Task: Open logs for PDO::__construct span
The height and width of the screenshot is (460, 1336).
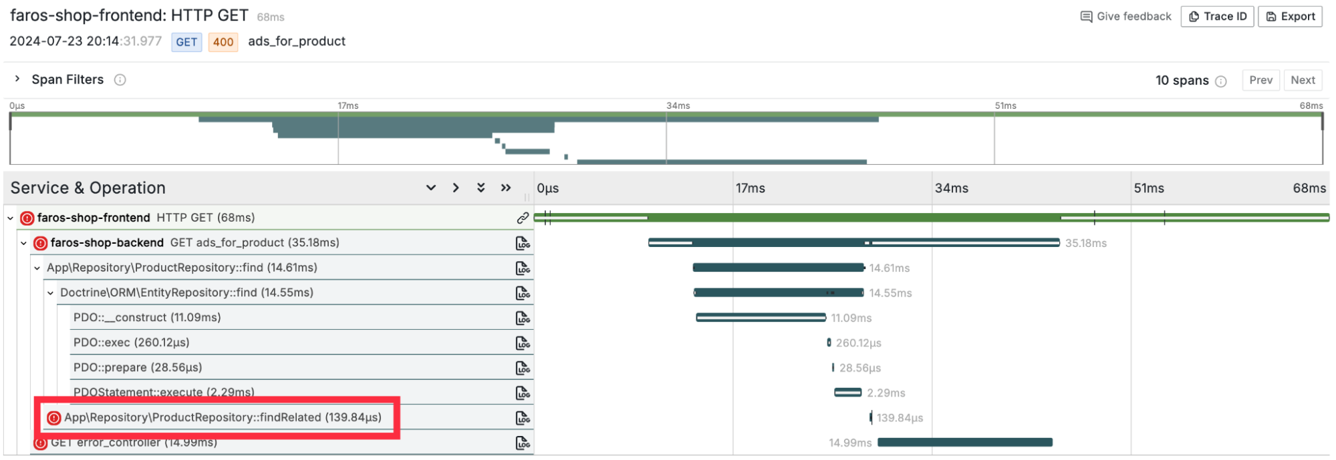Action: [523, 318]
